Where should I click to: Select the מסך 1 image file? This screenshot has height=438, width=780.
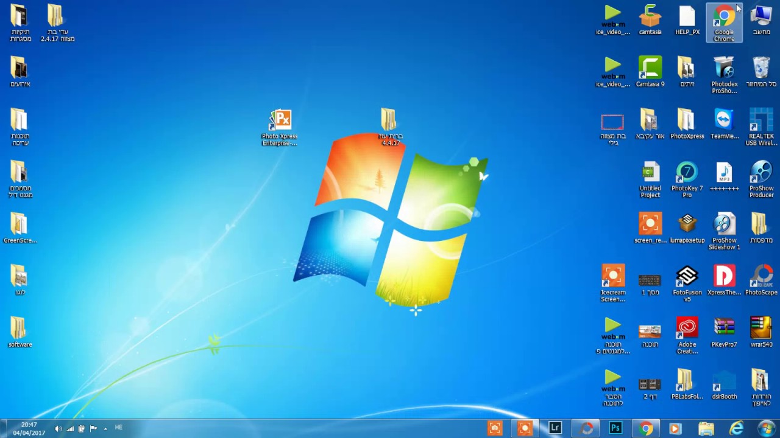tap(650, 283)
